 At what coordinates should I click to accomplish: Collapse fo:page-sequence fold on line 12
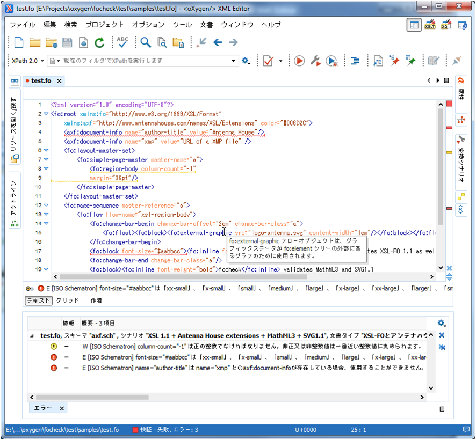(46, 206)
